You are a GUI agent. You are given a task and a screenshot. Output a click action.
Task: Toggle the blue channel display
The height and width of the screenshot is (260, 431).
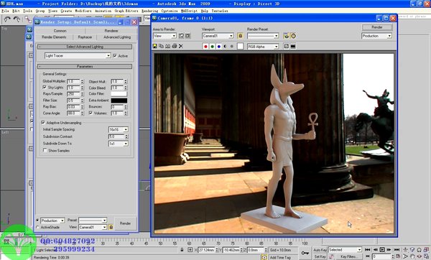pyautogui.click(x=219, y=47)
